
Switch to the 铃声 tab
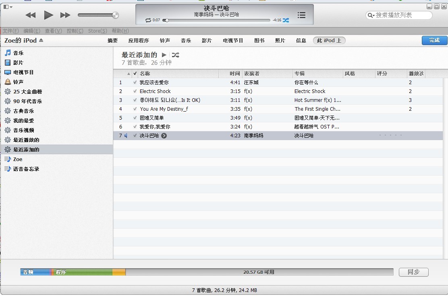coord(165,41)
